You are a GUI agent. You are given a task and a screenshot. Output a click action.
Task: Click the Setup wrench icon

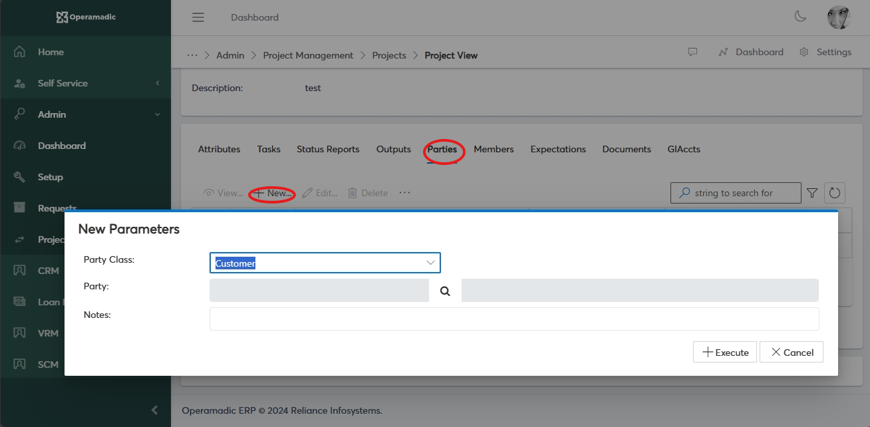click(x=20, y=177)
